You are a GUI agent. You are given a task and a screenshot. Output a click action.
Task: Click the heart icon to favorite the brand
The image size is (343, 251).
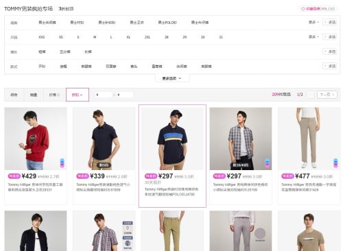pos(303,9)
